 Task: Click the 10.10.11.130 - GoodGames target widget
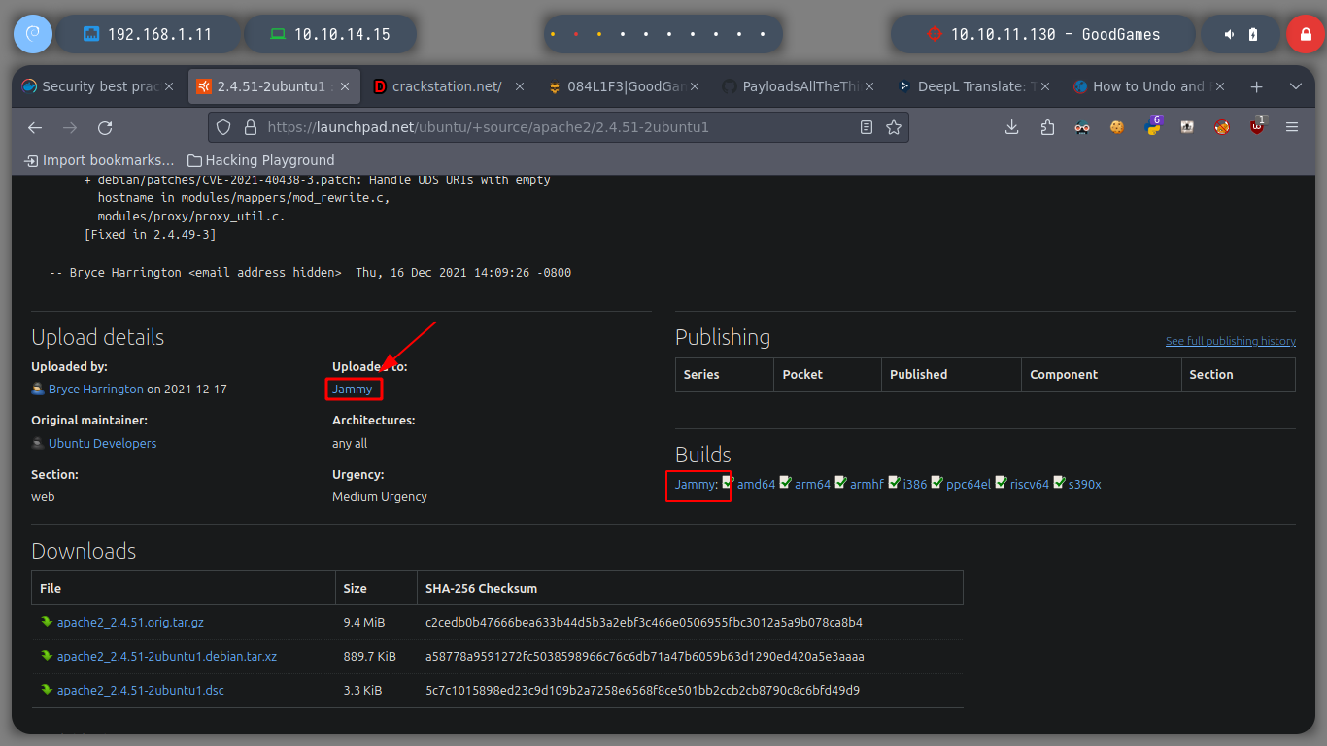coord(1042,34)
